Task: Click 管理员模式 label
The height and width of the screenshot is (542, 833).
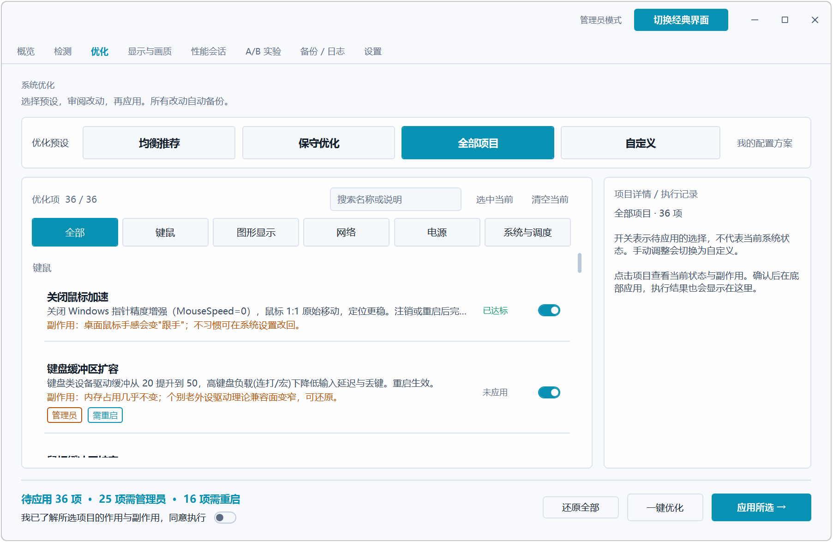Action: coord(601,20)
